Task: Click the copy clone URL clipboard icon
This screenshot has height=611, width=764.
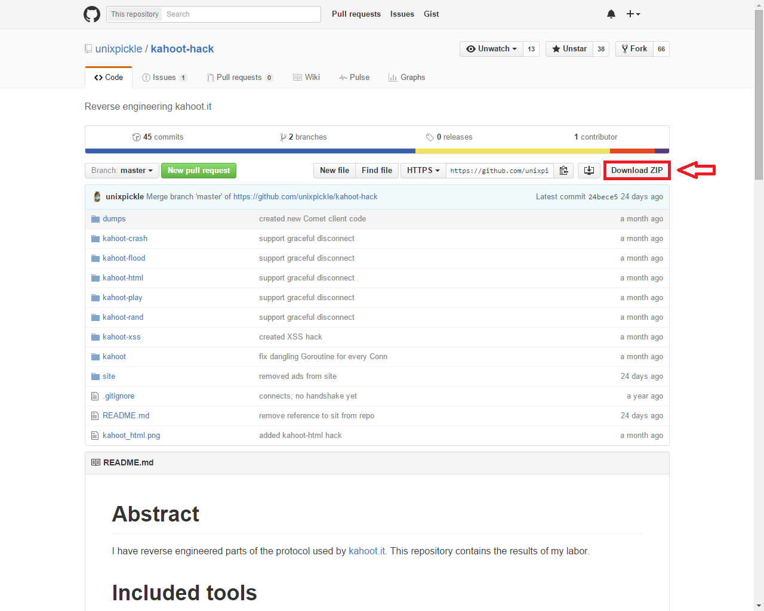Action: 563,171
